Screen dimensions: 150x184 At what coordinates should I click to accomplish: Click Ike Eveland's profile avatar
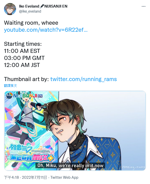click(x=10, y=9)
